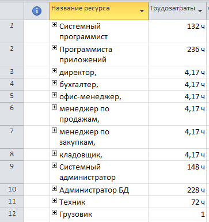This screenshot has height=222, width=209.
Task: Select the 148 ч work cell
Action: [x=177, y=172]
